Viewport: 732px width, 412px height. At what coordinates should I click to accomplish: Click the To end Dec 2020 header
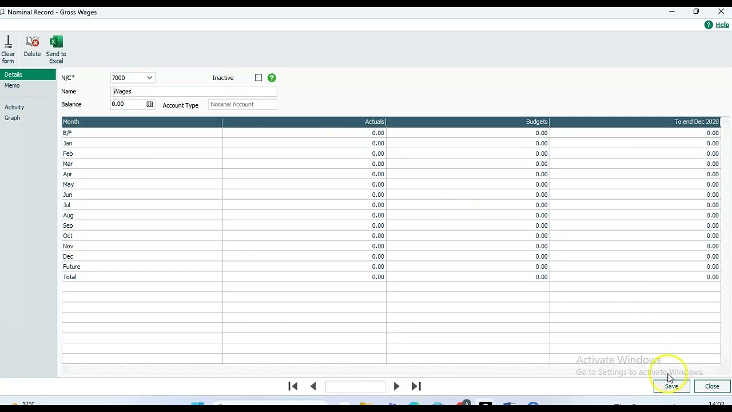(x=635, y=122)
